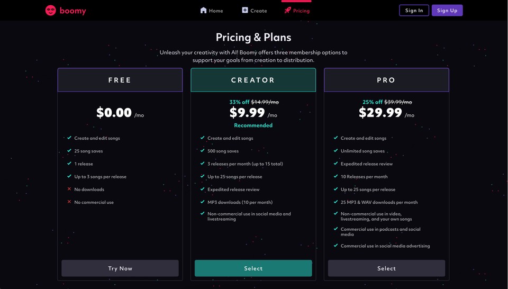Viewport: 508px width, 289px height.
Task: Click the Pricing rocket icon
Action: (x=287, y=10)
